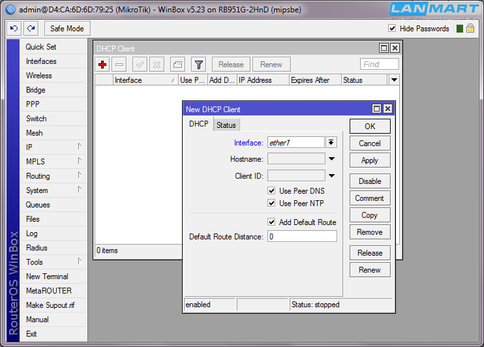Open New Terminal
The height and width of the screenshot is (347, 484).
(x=53, y=277)
